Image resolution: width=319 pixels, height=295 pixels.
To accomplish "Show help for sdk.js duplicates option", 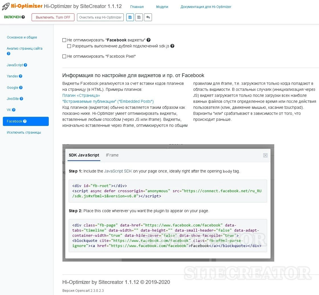I will (x=172, y=46).
